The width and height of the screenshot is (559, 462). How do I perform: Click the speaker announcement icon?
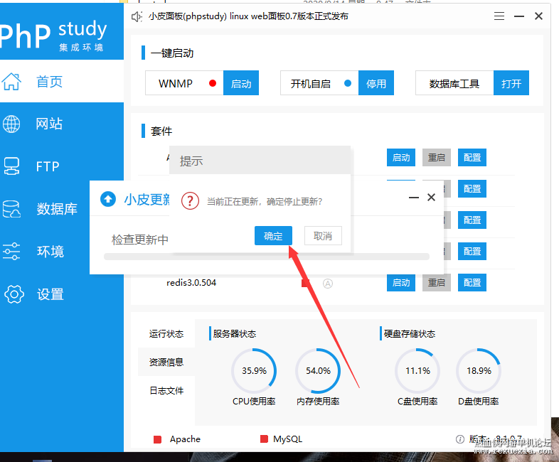point(137,16)
